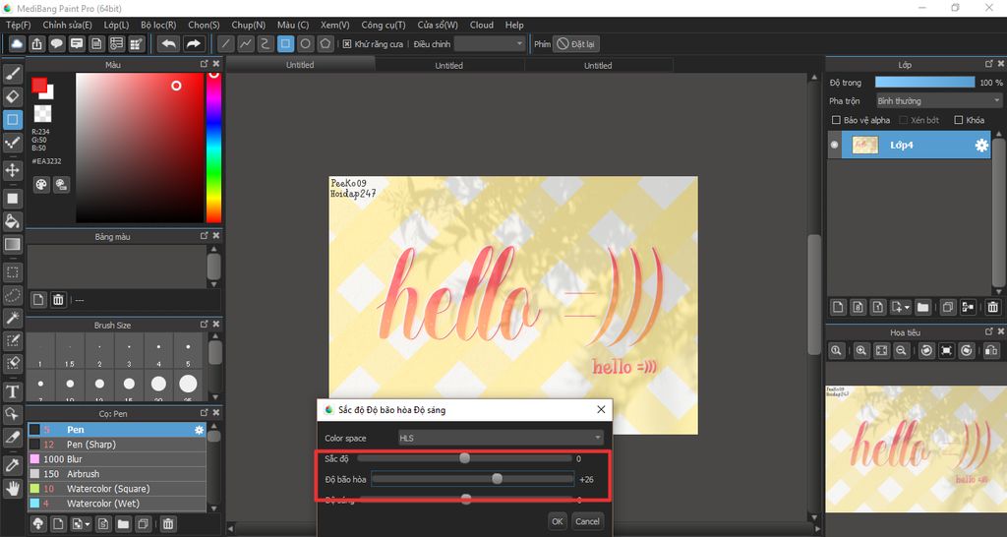Click the rainbow hue strip in Màu panel

(x=213, y=148)
